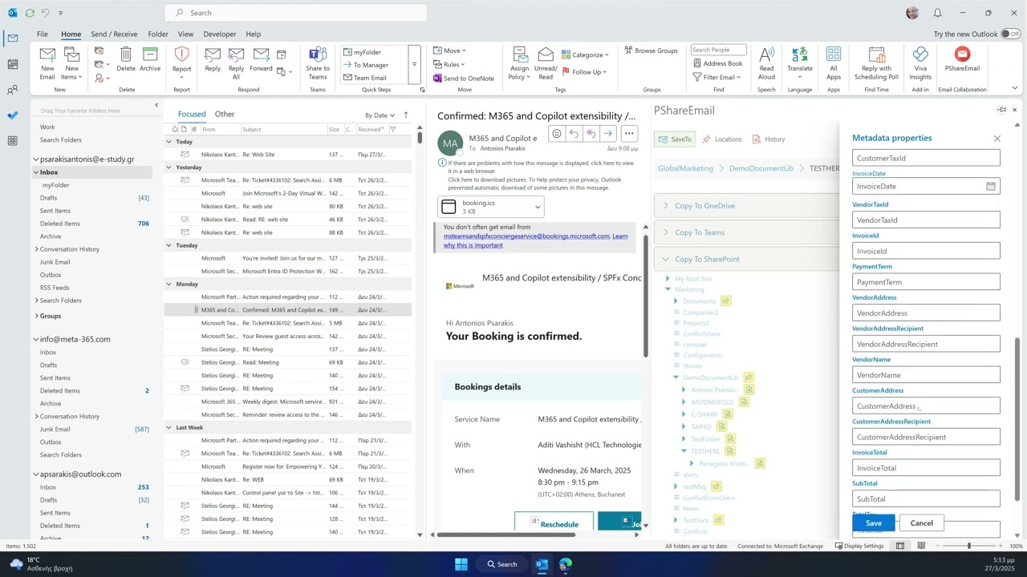Start Read Aloud from the ribbon

[766, 63]
